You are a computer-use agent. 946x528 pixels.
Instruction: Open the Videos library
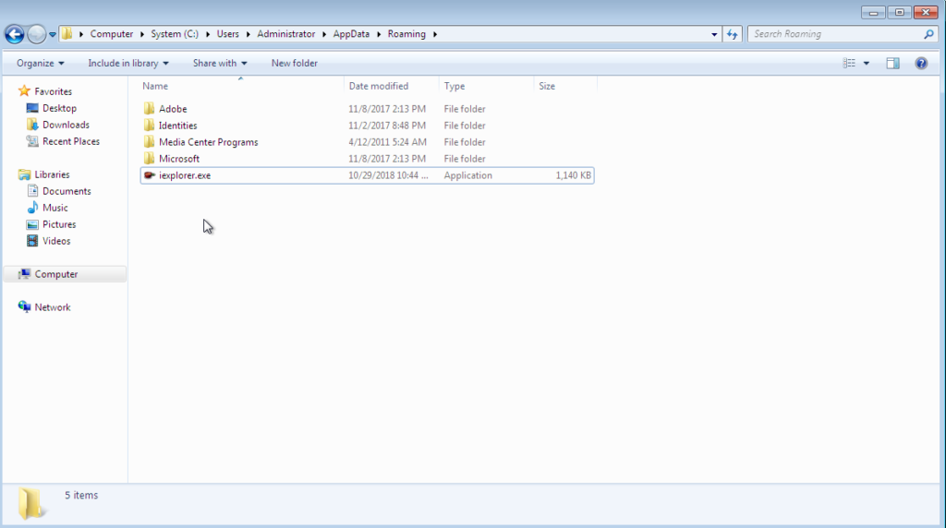click(x=56, y=241)
